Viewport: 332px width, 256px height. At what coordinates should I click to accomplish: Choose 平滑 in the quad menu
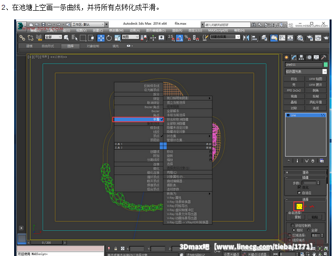(138, 119)
